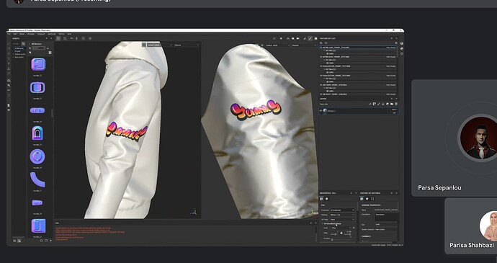This screenshot has height=263, width=497.
Task: Select the handle_13 asset thumbnail
Action: coord(37,87)
